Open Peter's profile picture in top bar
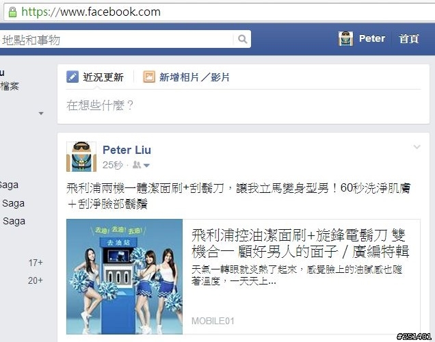This screenshot has height=342, width=435. [x=345, y=38]
